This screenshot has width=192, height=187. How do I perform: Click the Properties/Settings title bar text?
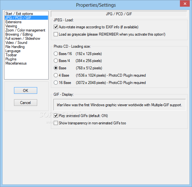pyautogui.click(x=96, y=5)
